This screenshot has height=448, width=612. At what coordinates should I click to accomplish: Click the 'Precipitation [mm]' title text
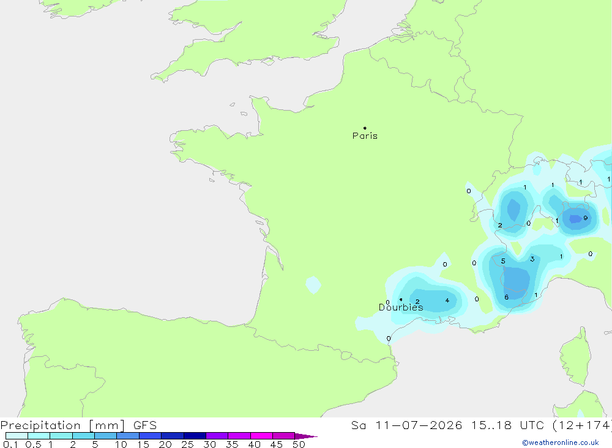coord(63,425)
